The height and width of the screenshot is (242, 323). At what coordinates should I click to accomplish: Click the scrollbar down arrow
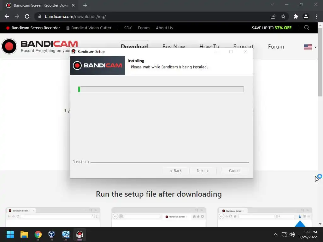coord(320,224)
